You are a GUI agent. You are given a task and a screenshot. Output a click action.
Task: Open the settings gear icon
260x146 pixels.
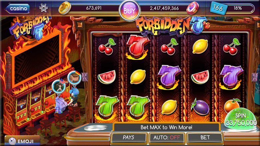point(43,8)
